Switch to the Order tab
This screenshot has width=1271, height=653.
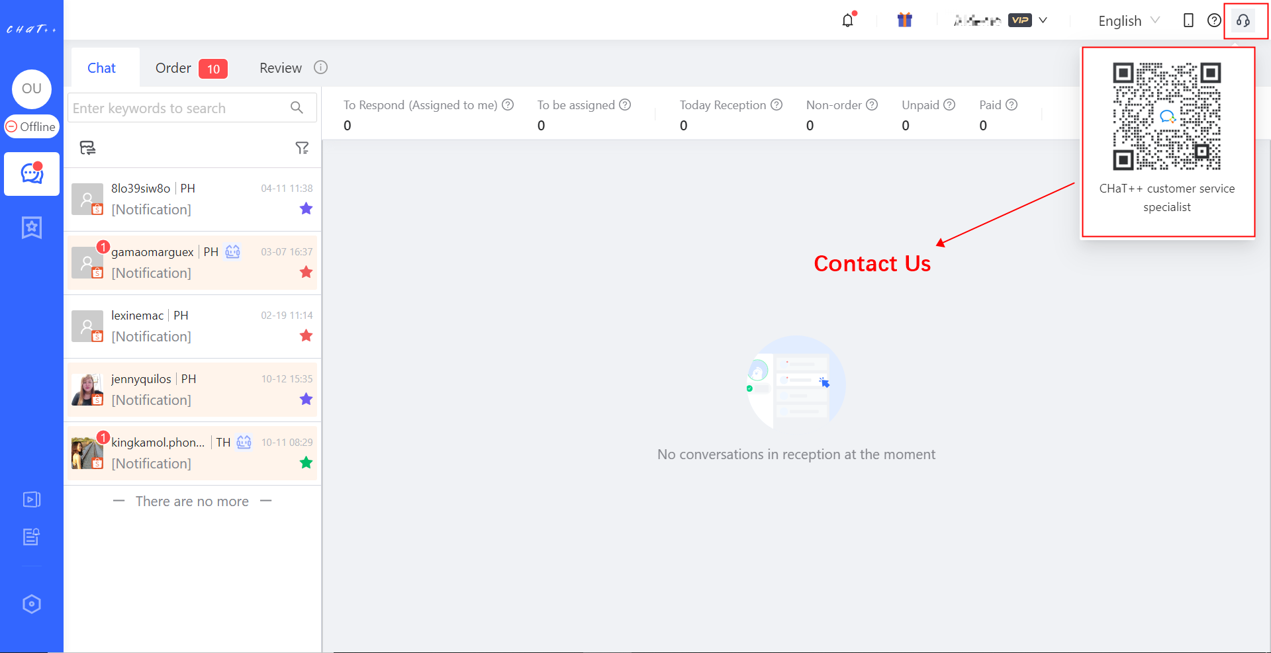[173, 67]
